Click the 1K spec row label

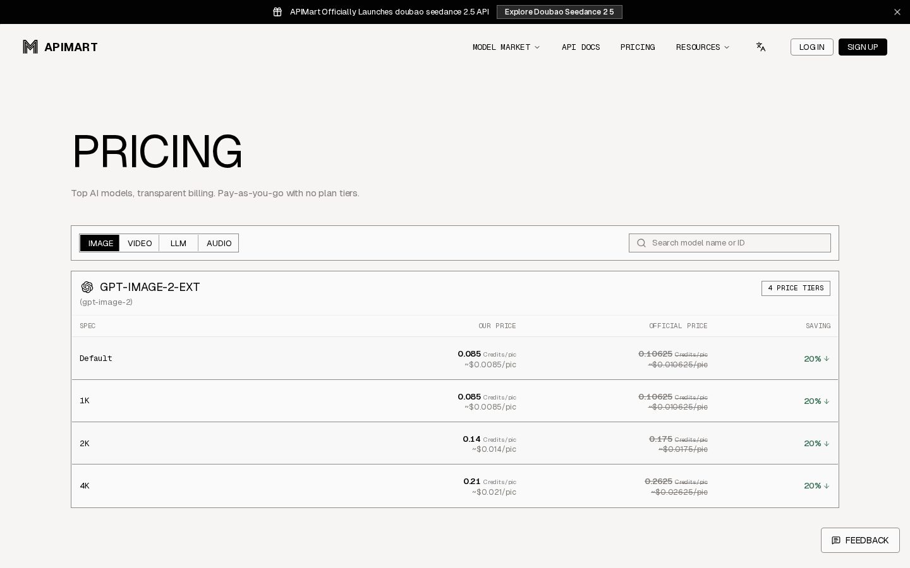click(85, 401)
